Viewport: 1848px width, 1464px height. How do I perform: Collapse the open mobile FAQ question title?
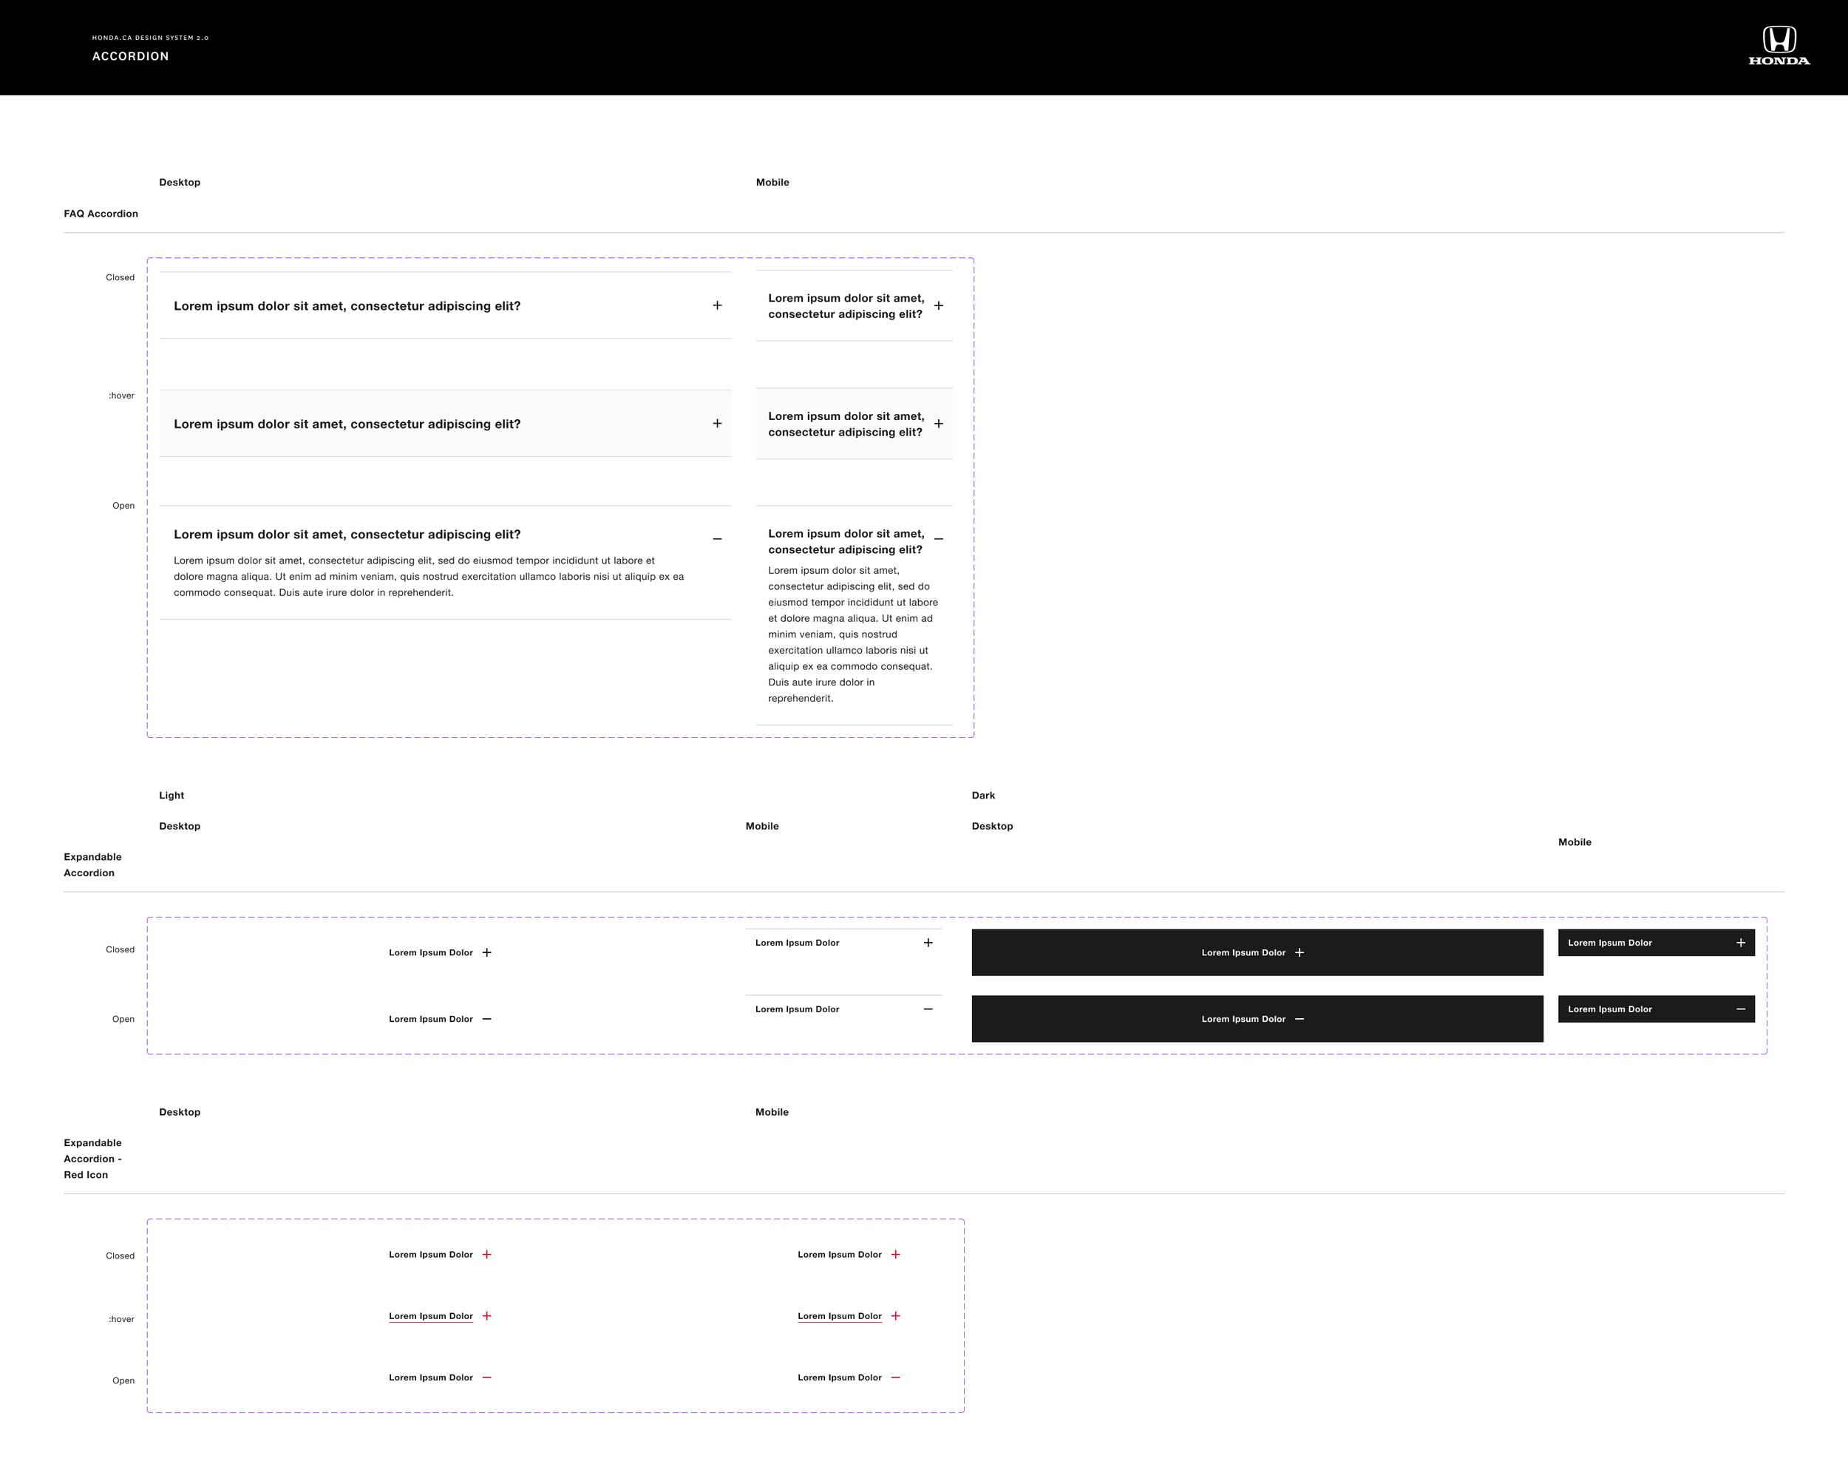[846, 542]
